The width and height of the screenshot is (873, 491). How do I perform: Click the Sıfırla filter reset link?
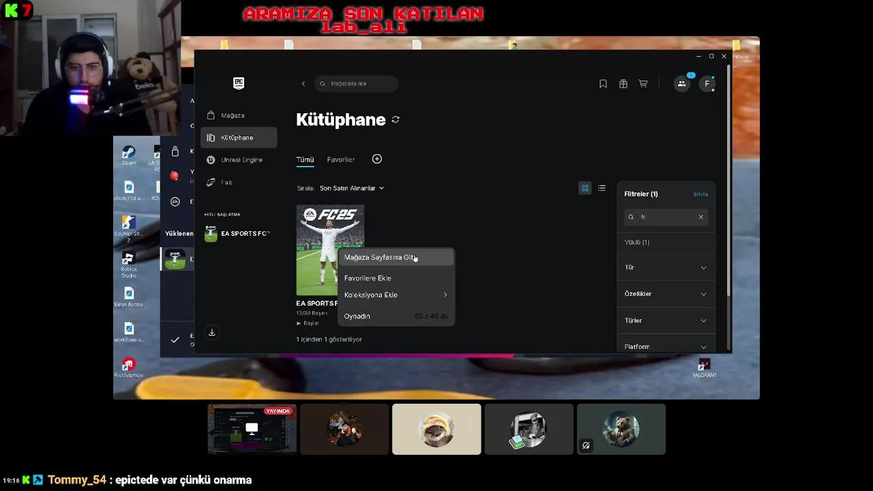click(700, 194)
